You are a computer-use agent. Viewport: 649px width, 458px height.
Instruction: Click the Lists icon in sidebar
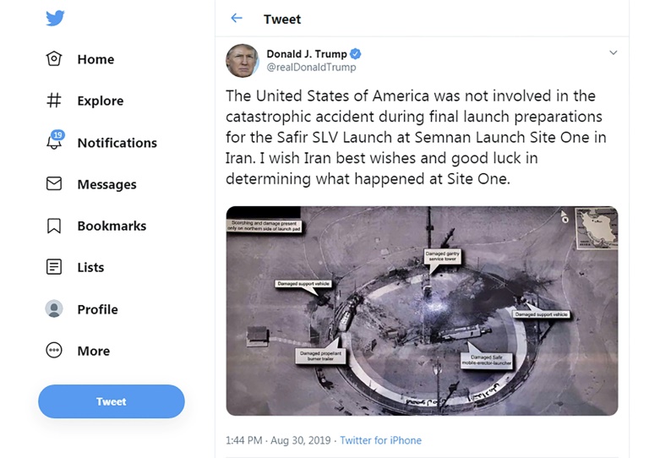coord(54,267)
